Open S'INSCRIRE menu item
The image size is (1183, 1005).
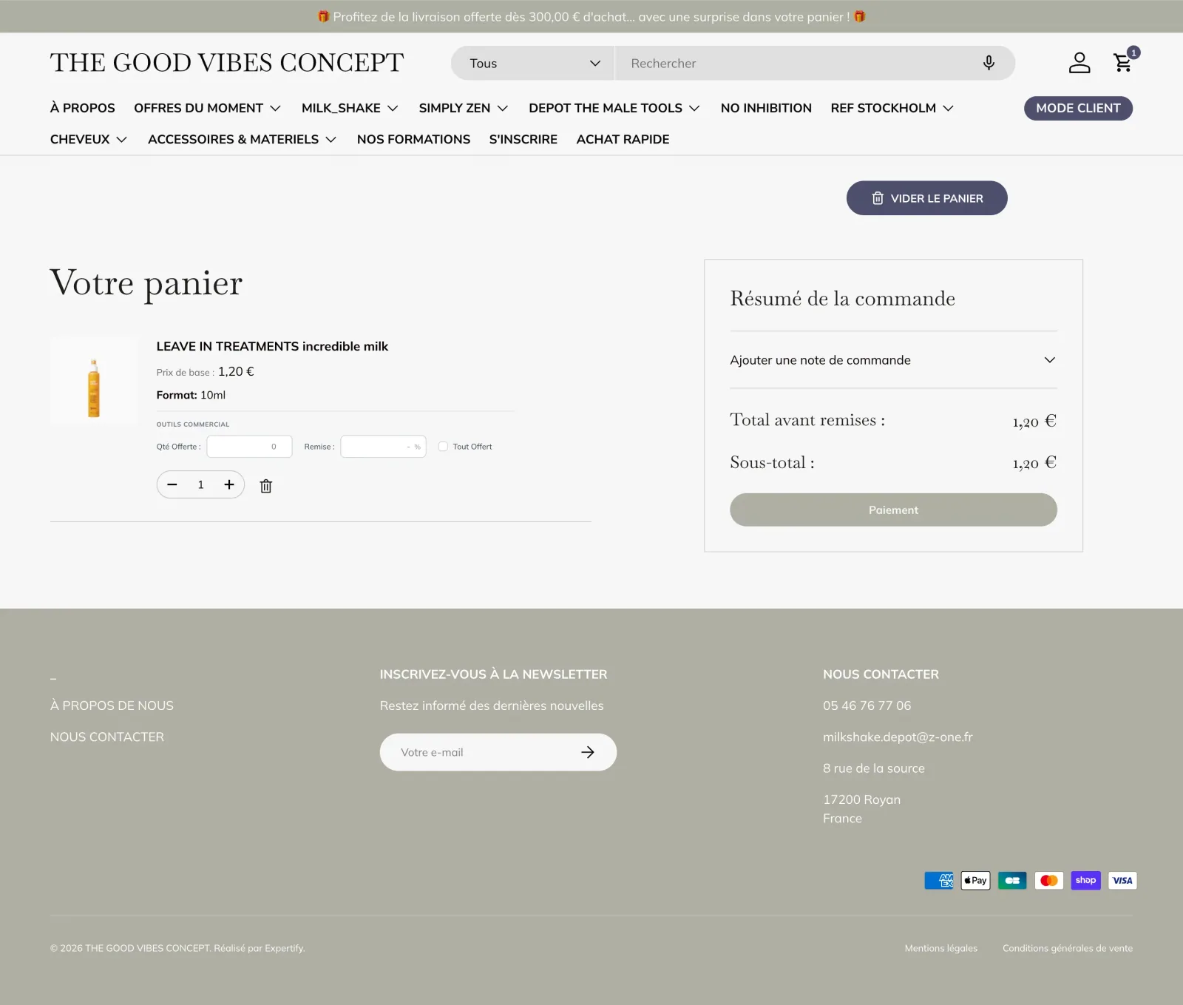point(523,139)
